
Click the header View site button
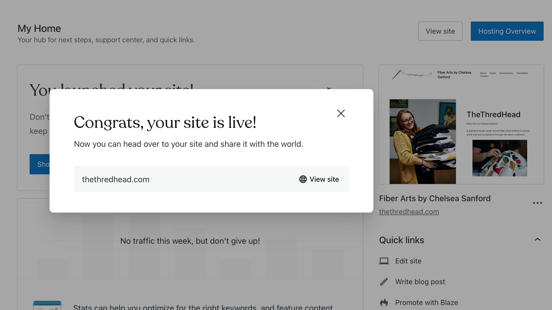click(440, 31)
